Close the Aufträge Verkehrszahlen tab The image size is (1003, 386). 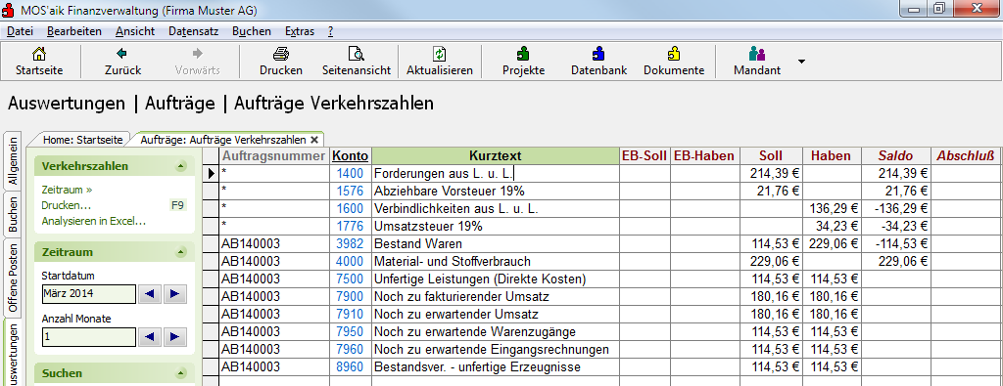pos(313,139)
